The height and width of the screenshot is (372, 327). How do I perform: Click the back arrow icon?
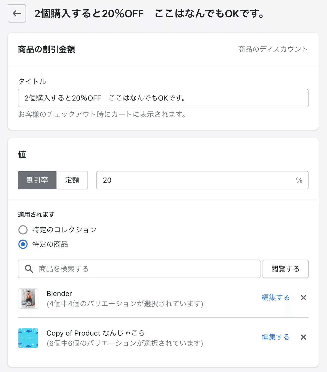tap(17, 13)
